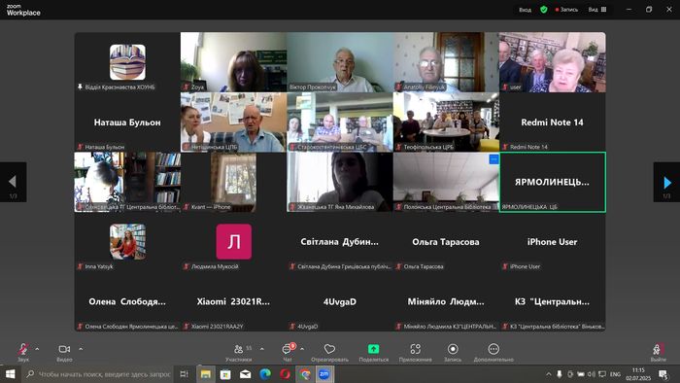Click the green encryption shield icon
680x383 pixels.
point(543,9)
